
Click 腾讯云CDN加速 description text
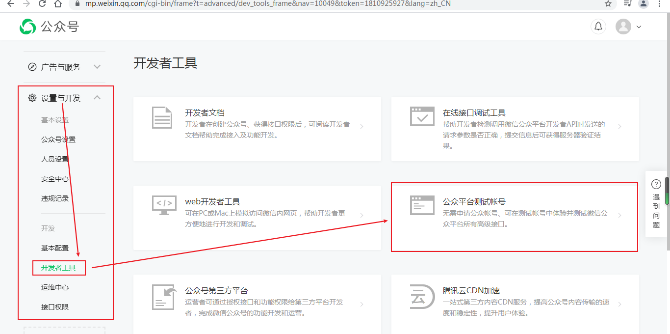(x=526, y=307)
